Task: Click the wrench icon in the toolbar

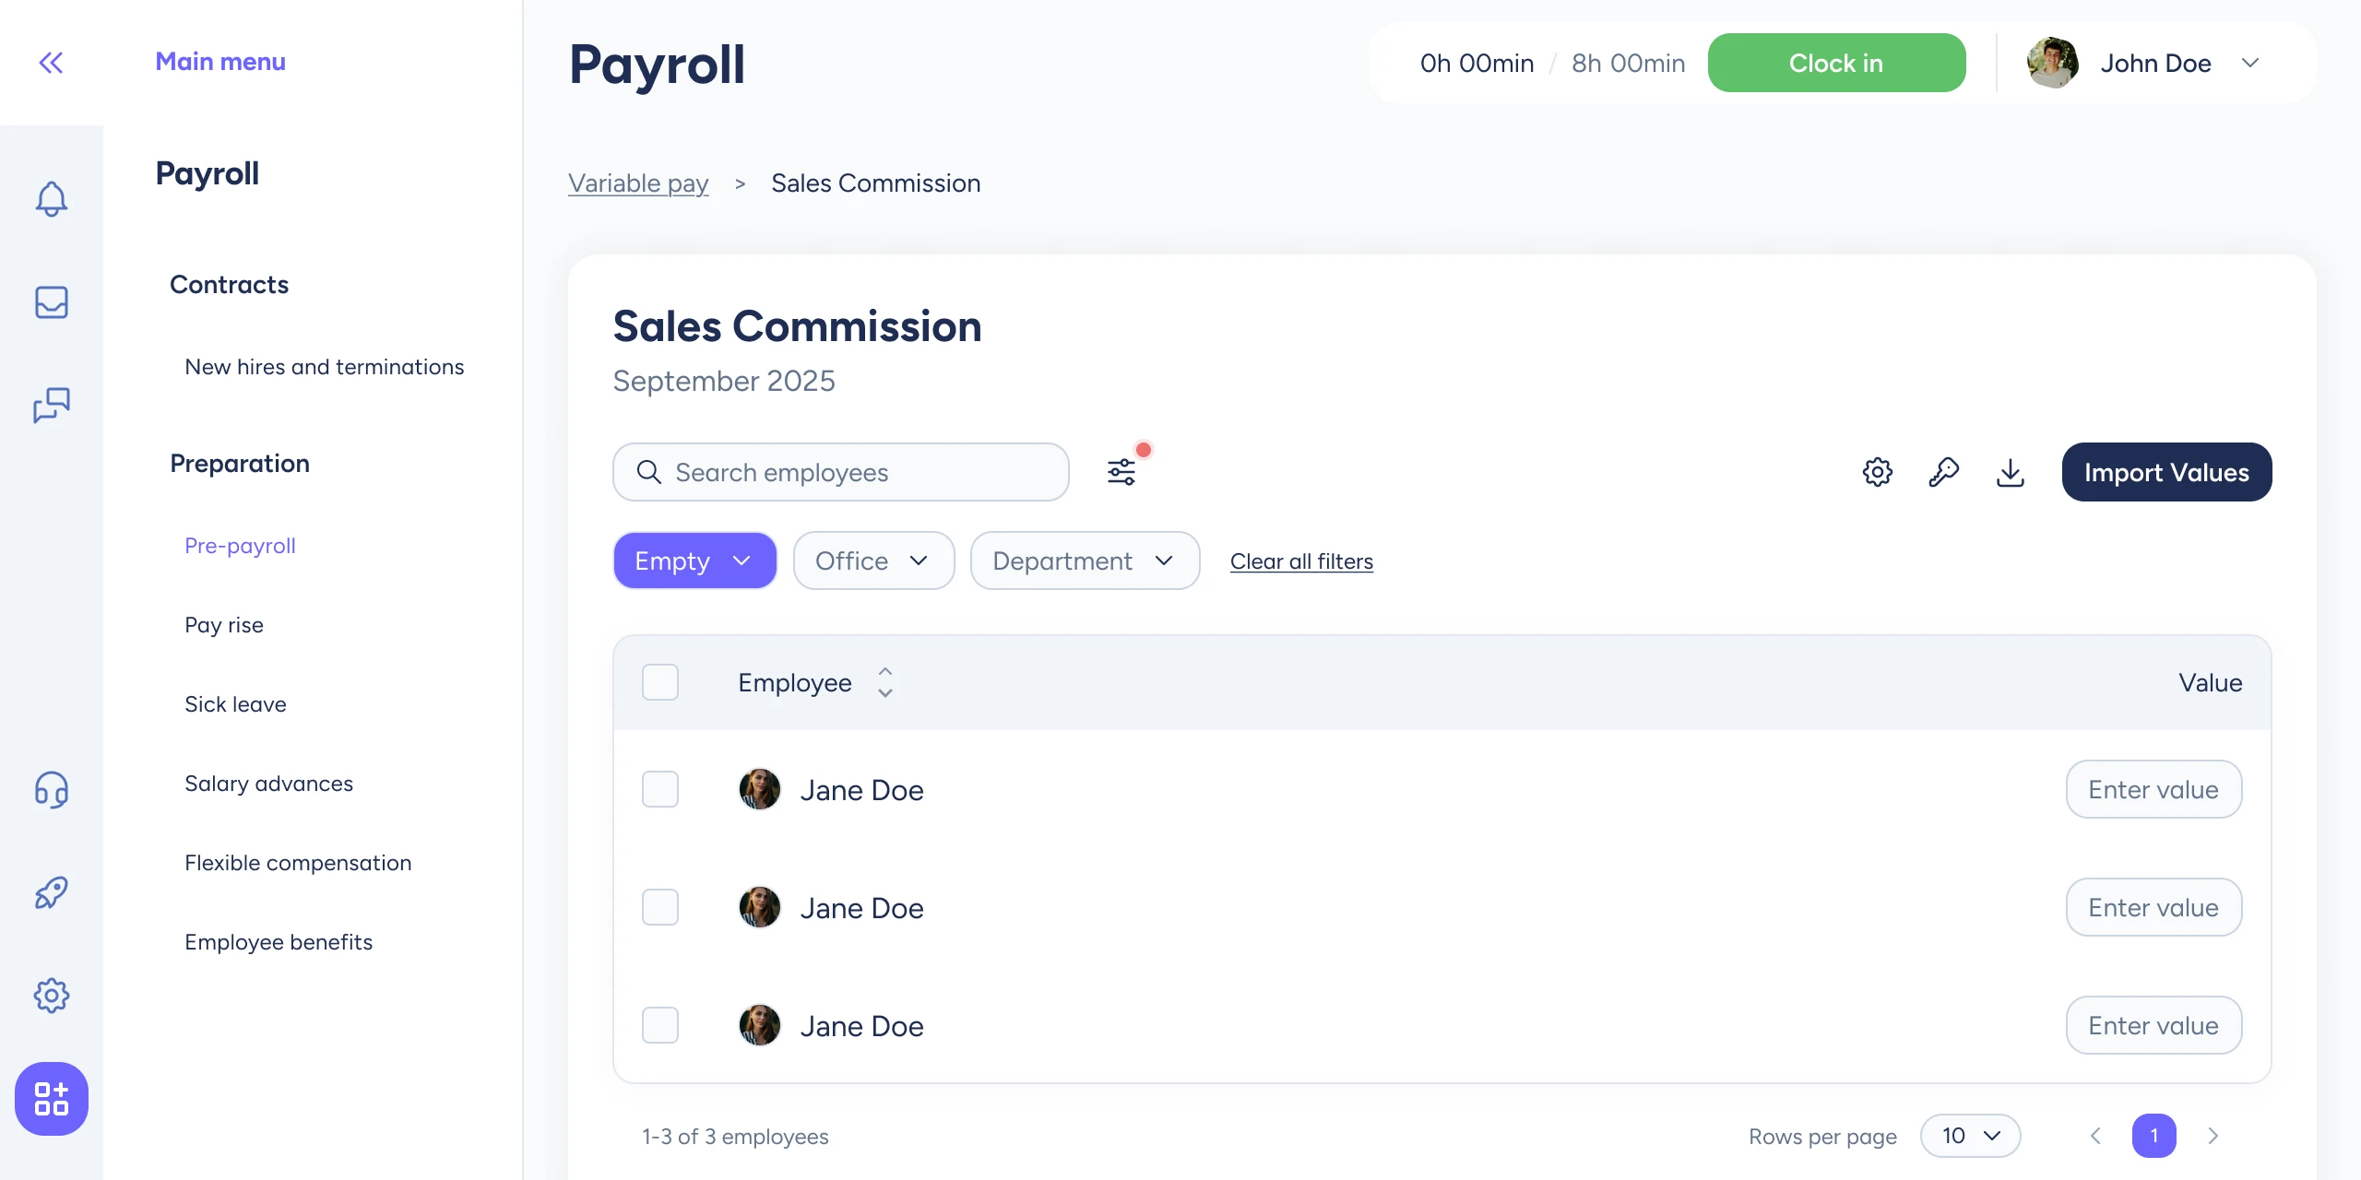Action: [1944, 472]
